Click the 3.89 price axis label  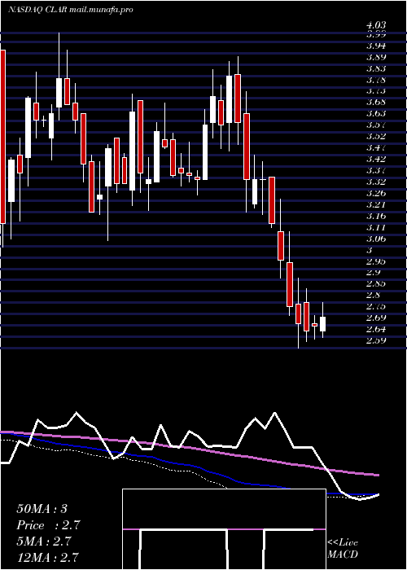pos(376,57)
